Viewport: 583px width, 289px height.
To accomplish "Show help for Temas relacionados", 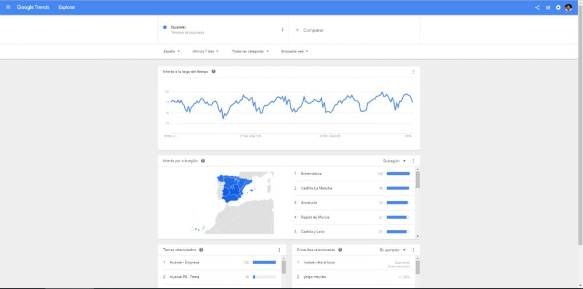I will click(201, 249).
